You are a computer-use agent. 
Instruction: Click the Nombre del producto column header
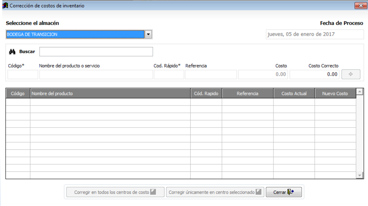tap(110, 93)
